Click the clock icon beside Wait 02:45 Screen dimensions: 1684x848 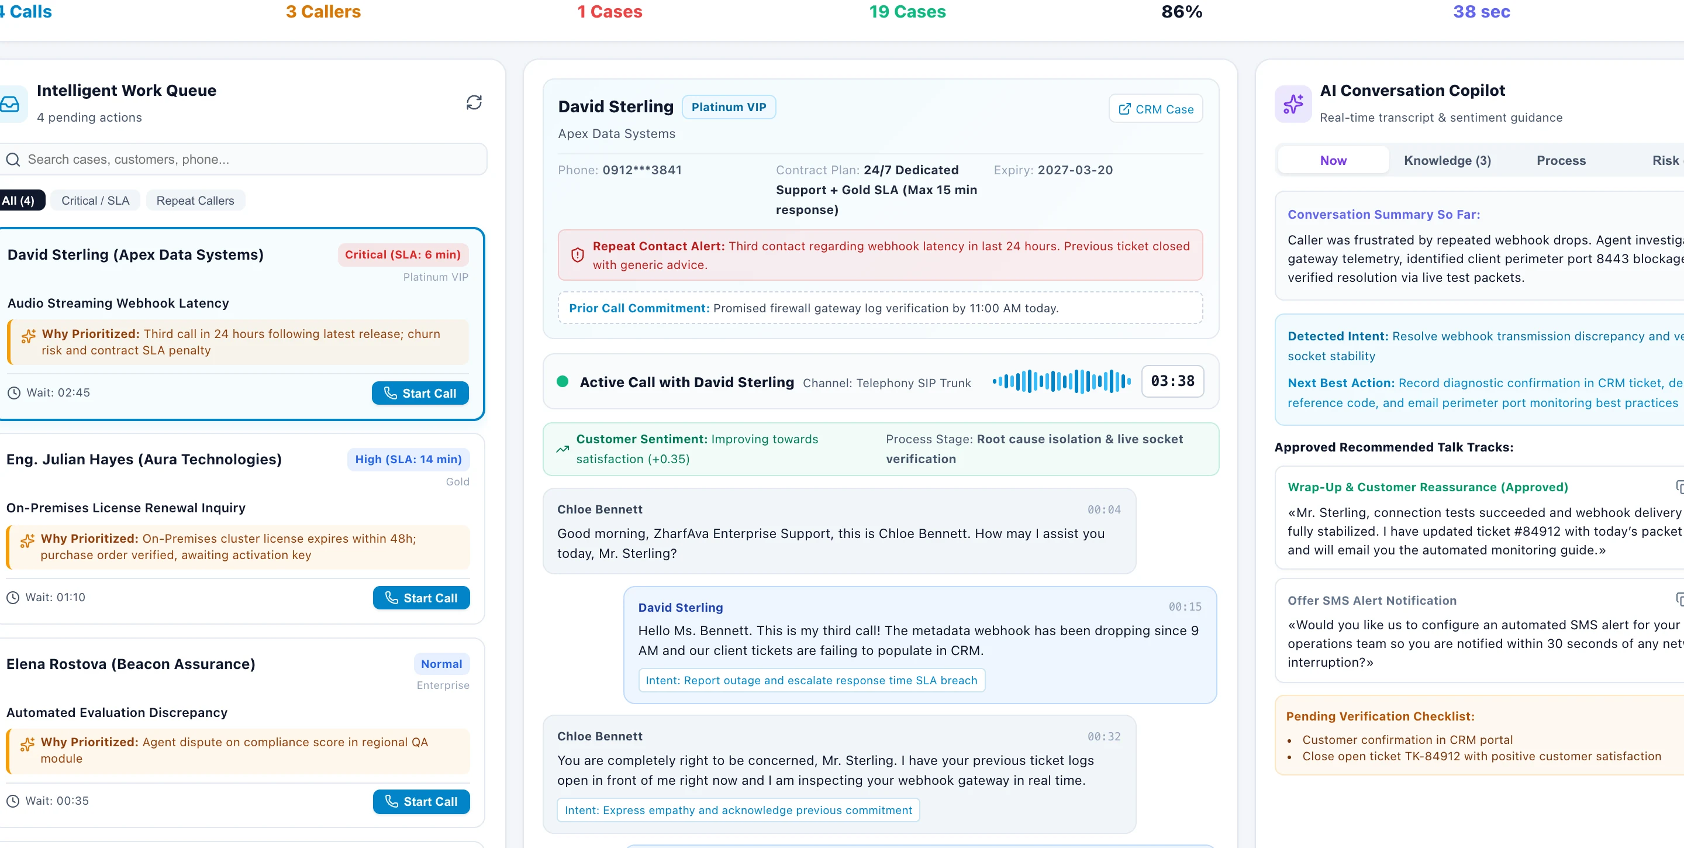(x=13, y=393)
